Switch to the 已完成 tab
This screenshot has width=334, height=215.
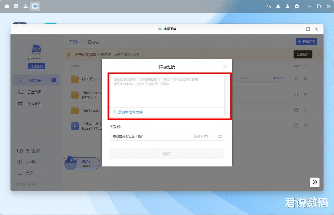[93, 42]
